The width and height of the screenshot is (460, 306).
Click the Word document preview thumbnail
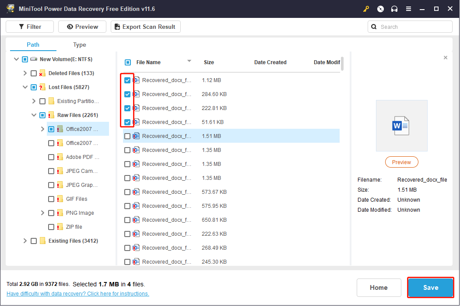(x=401, y=126)
